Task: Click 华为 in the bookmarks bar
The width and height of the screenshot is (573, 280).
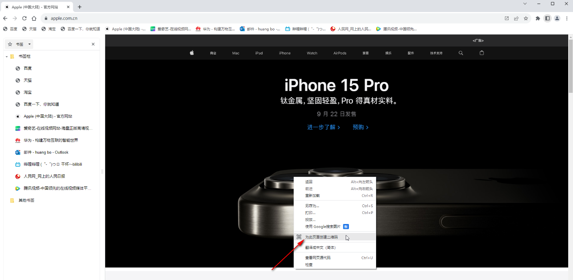Action: pos(215,29)
